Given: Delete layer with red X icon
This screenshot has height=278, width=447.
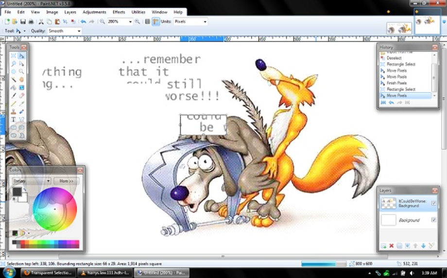Looking at the screenshot, I should (x=391, y=246).
